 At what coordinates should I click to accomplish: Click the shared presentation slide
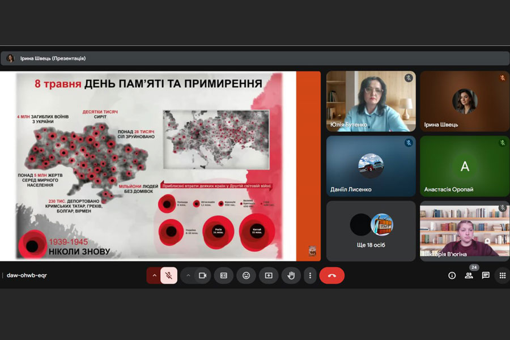pyautogui.click(x=160, y=166)
